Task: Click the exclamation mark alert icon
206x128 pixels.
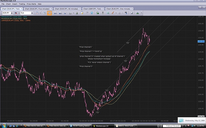Action: tap(103, 13)
